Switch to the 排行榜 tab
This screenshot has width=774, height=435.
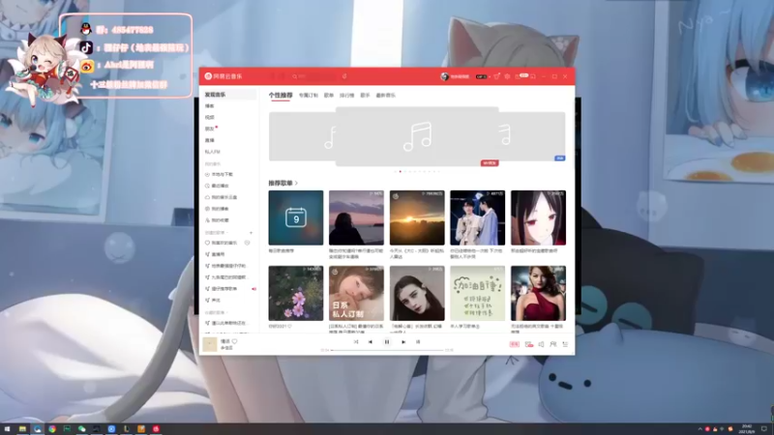(x=347, y=95)
